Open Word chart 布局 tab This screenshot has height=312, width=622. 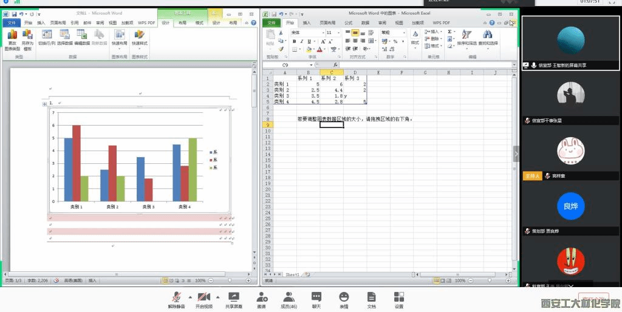(182, 23)
